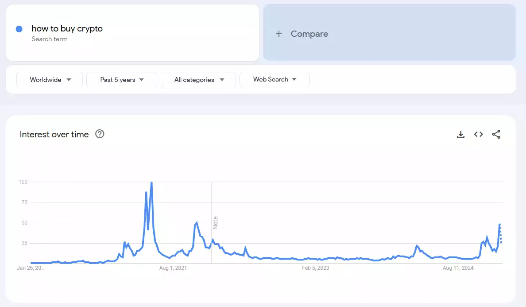This screenshot has width=526, height=307.
Task: Click the Aug 11, 2024 axis label
Action: [x=458, y=268]
